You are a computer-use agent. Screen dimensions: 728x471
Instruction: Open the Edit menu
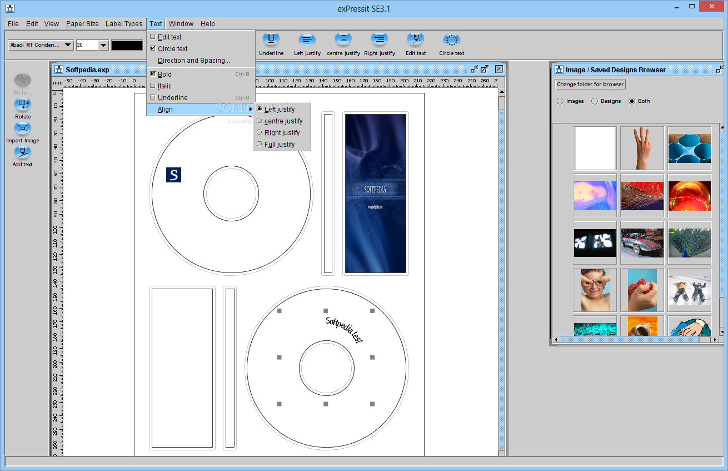click(32, 24)
